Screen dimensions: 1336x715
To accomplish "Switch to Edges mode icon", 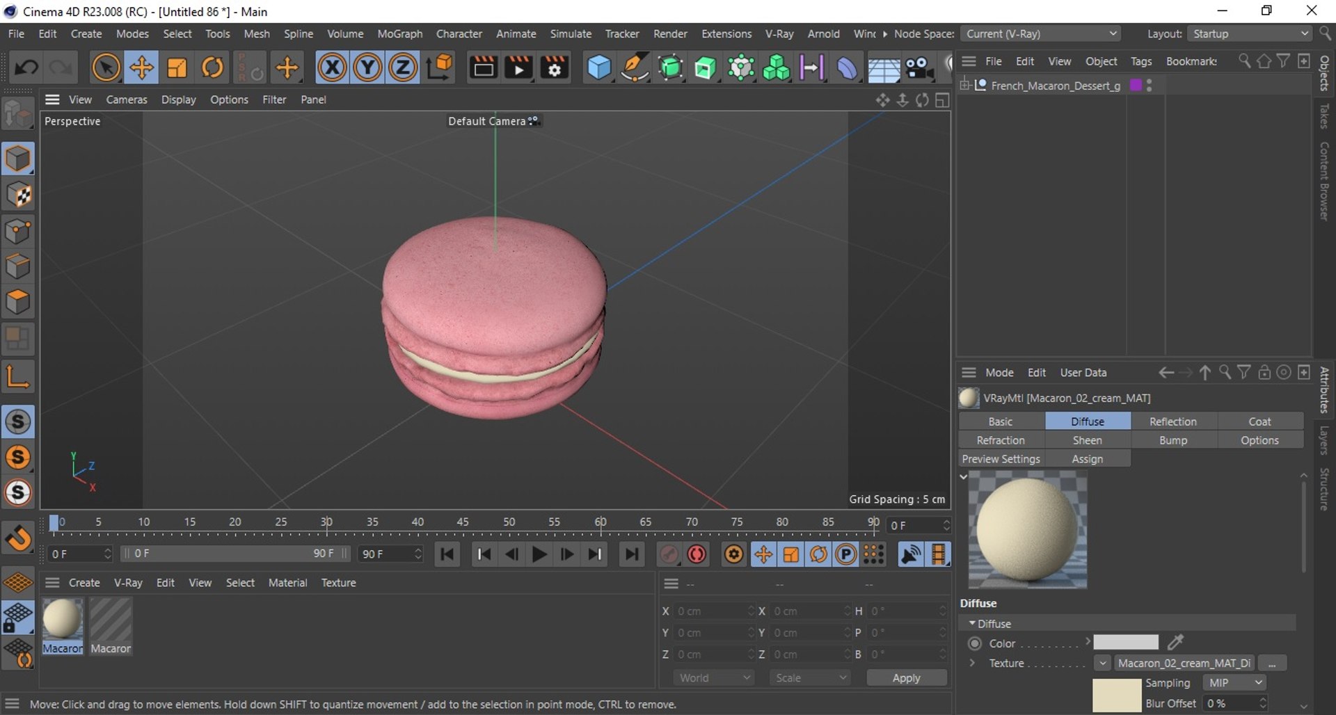I will (18, 267).
